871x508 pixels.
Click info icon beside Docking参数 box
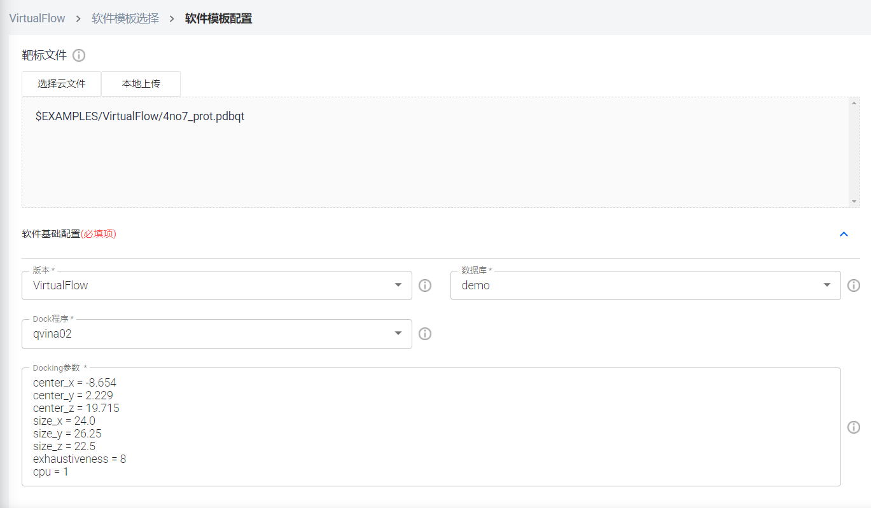[x=854, y=427]
